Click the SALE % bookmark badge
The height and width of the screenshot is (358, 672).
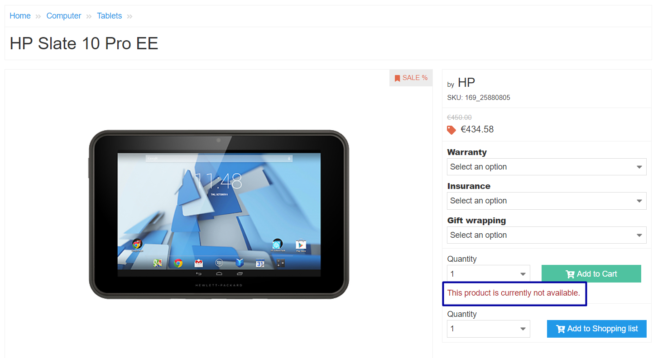point(411,78)
